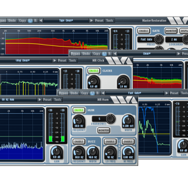Open the Preset menu in MasterRestoration

click(x=99, y=21)
